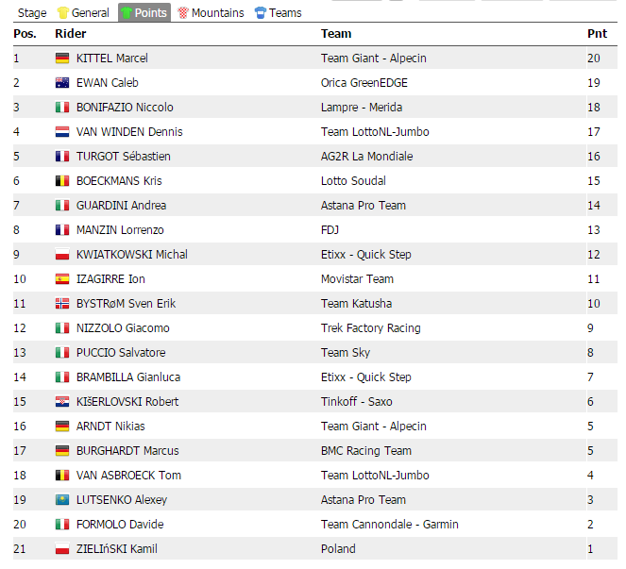Switch to the Stage tab

[32, 13]
